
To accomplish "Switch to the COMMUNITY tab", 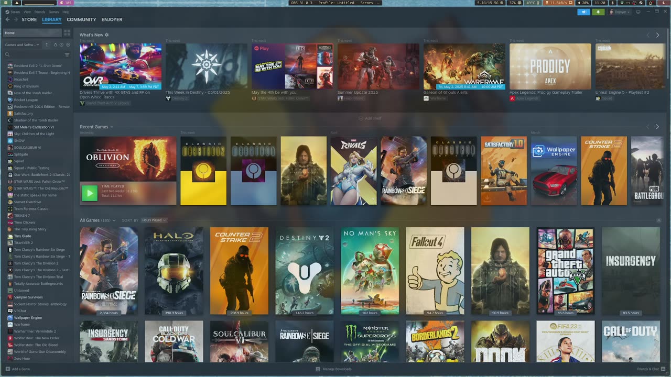I will (x=81, y=19).
